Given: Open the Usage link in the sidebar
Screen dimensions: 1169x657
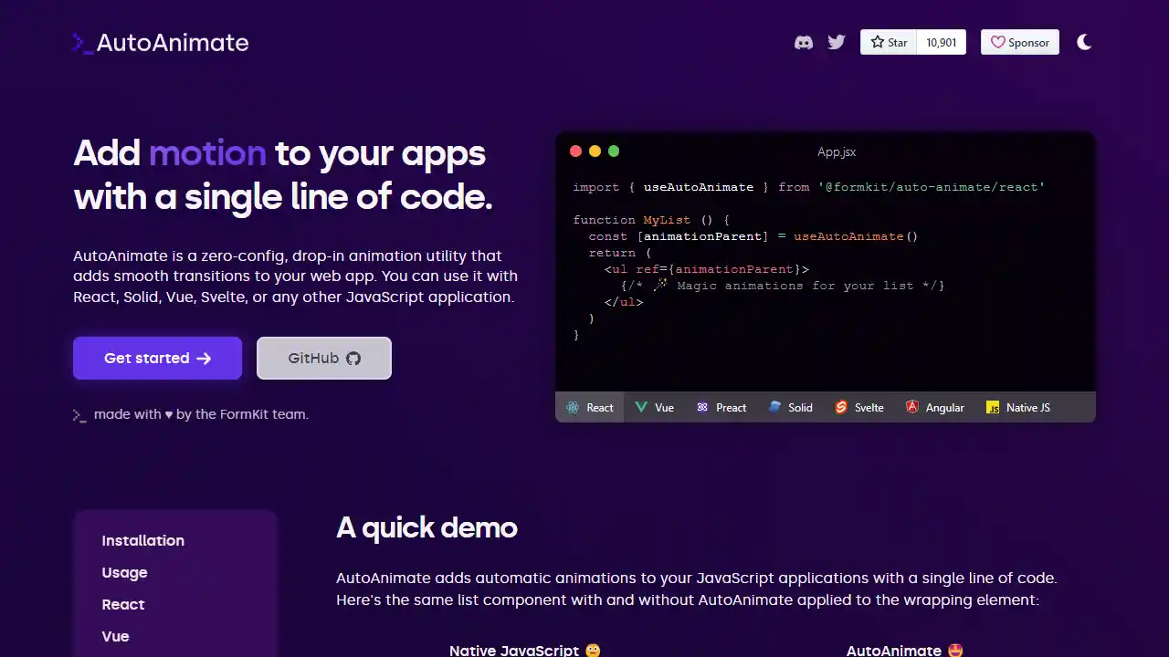Looking at the screenshot, I should [124, 572].
